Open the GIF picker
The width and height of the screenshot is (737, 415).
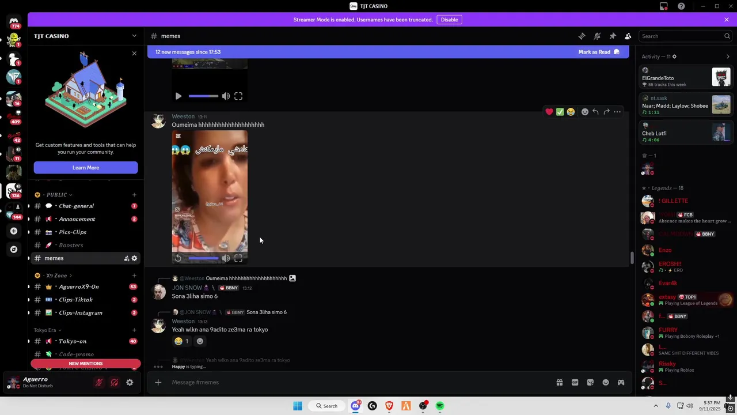pyautogui.click(x=575, y=382)
